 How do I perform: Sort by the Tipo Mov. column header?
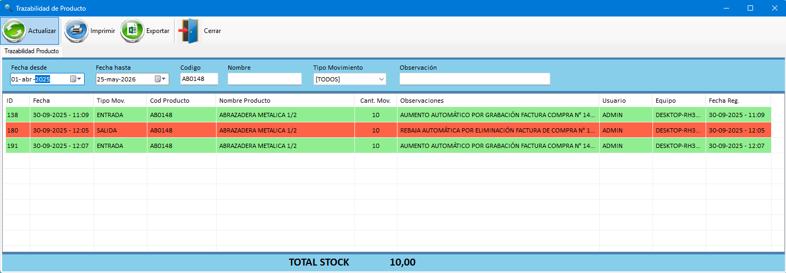[120, 101]
